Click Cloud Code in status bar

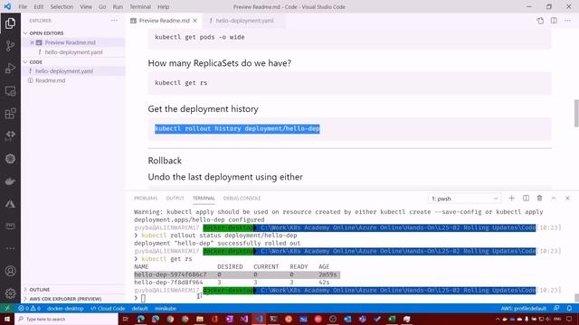click(108, 309)
